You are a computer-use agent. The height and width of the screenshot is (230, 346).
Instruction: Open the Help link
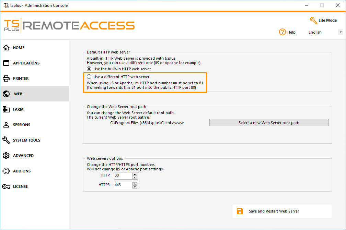point(287,32)
